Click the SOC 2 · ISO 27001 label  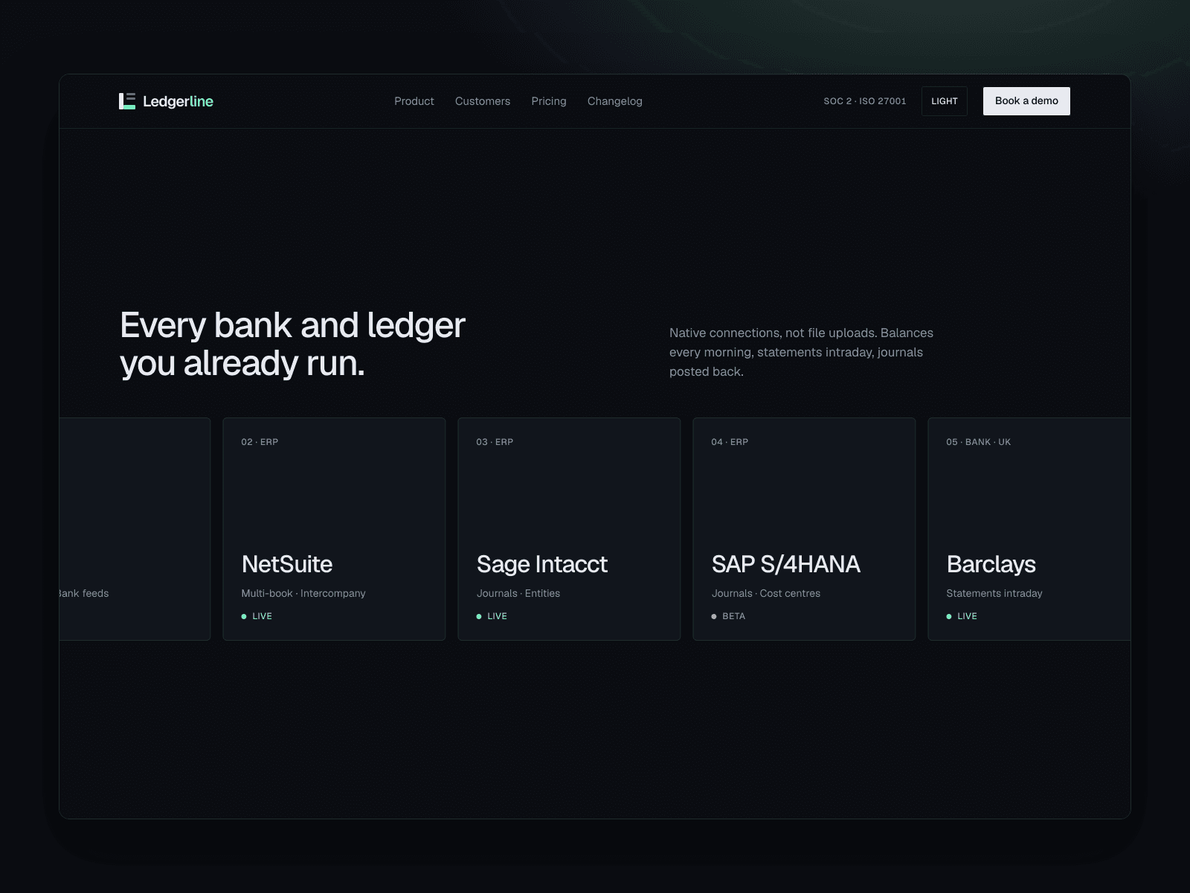pyautogui.click(x=865, y=101)
